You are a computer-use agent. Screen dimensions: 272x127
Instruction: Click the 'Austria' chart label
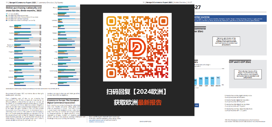tap(11, 33)
